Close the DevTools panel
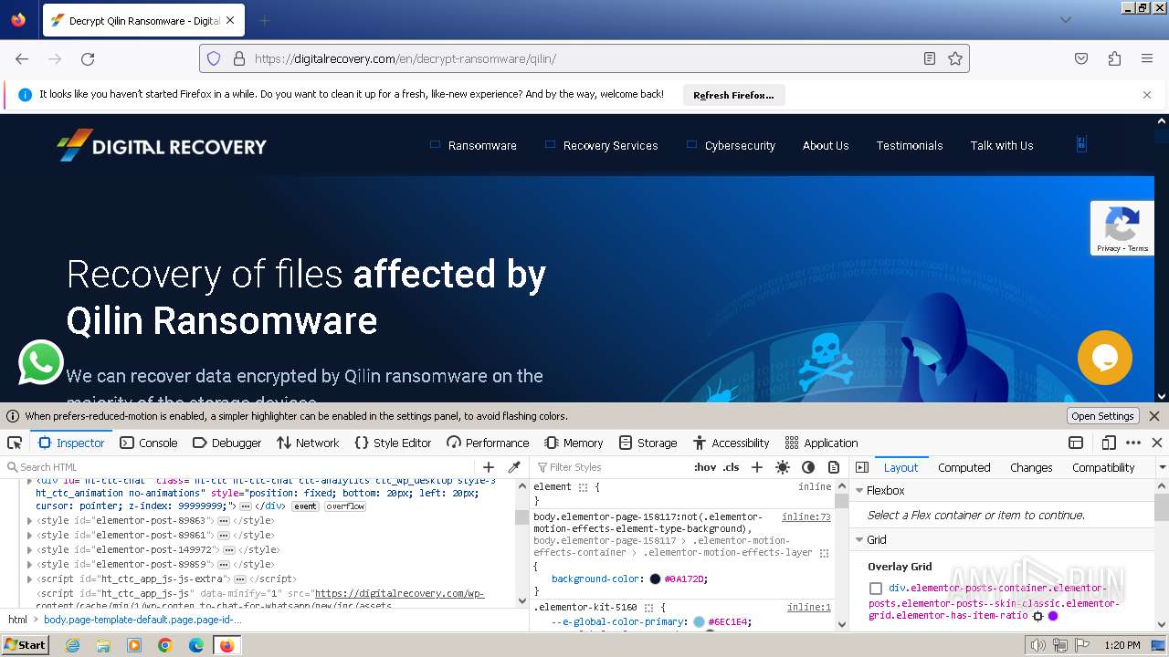1169x657 pixels. pos(1157,443)
